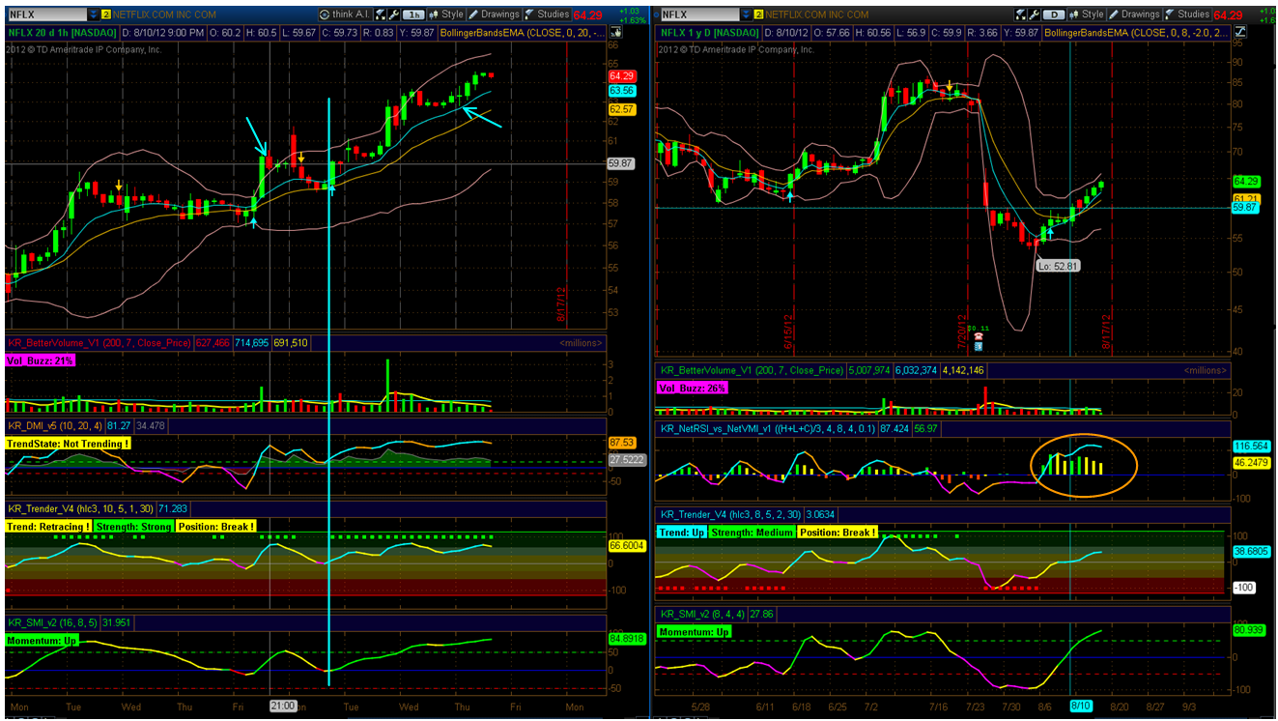Open the Studies menu on the 1h chart
Screen dimensions: 1278x721
548,14
